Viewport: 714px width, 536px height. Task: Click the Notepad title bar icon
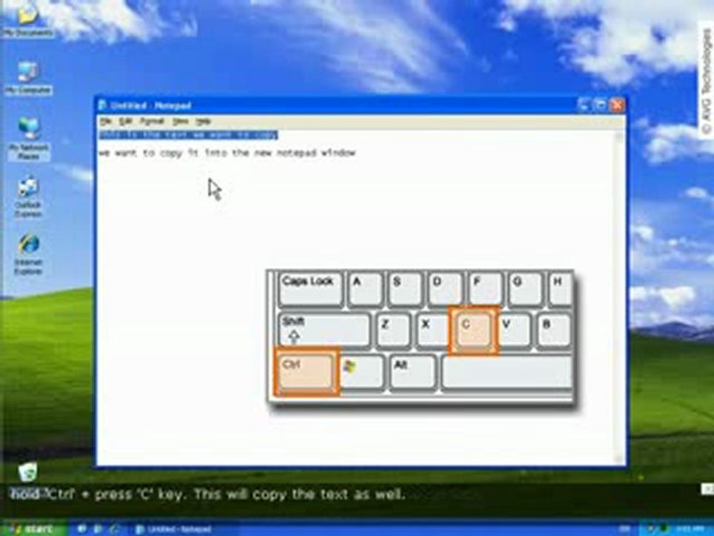(103, 106)
